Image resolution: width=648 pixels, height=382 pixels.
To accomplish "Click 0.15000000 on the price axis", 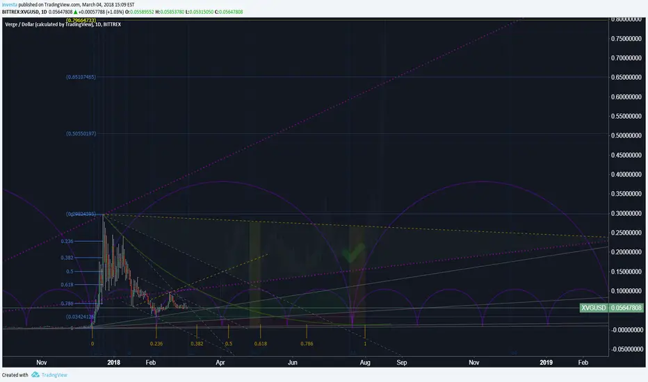I will 626,272.
